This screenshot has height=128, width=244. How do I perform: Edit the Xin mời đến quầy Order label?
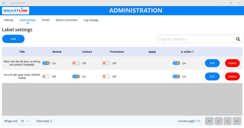pyautogui.click(x=212, y=76)
